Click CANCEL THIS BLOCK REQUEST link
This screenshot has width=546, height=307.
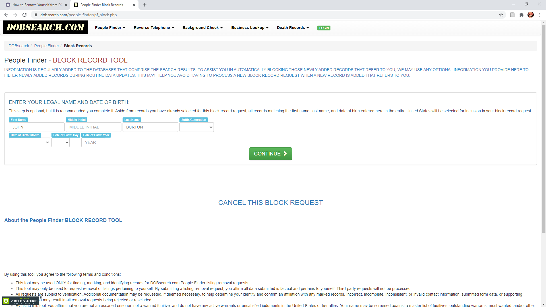pos(270,203)
